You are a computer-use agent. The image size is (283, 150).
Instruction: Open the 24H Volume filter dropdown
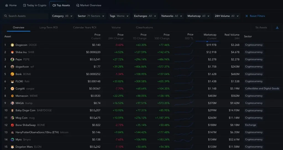pos(227,16)
